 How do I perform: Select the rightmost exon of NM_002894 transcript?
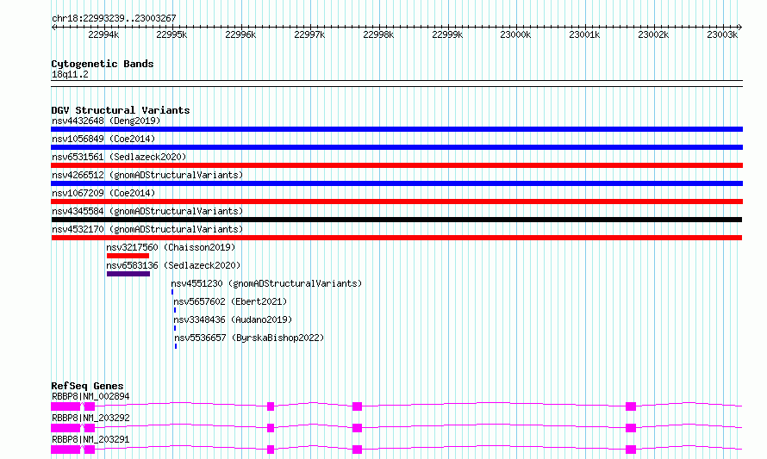[631, 406]
